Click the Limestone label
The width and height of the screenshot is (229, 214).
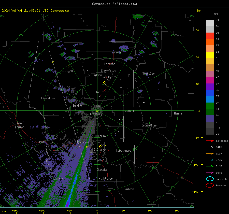click(x=48, y=98)
